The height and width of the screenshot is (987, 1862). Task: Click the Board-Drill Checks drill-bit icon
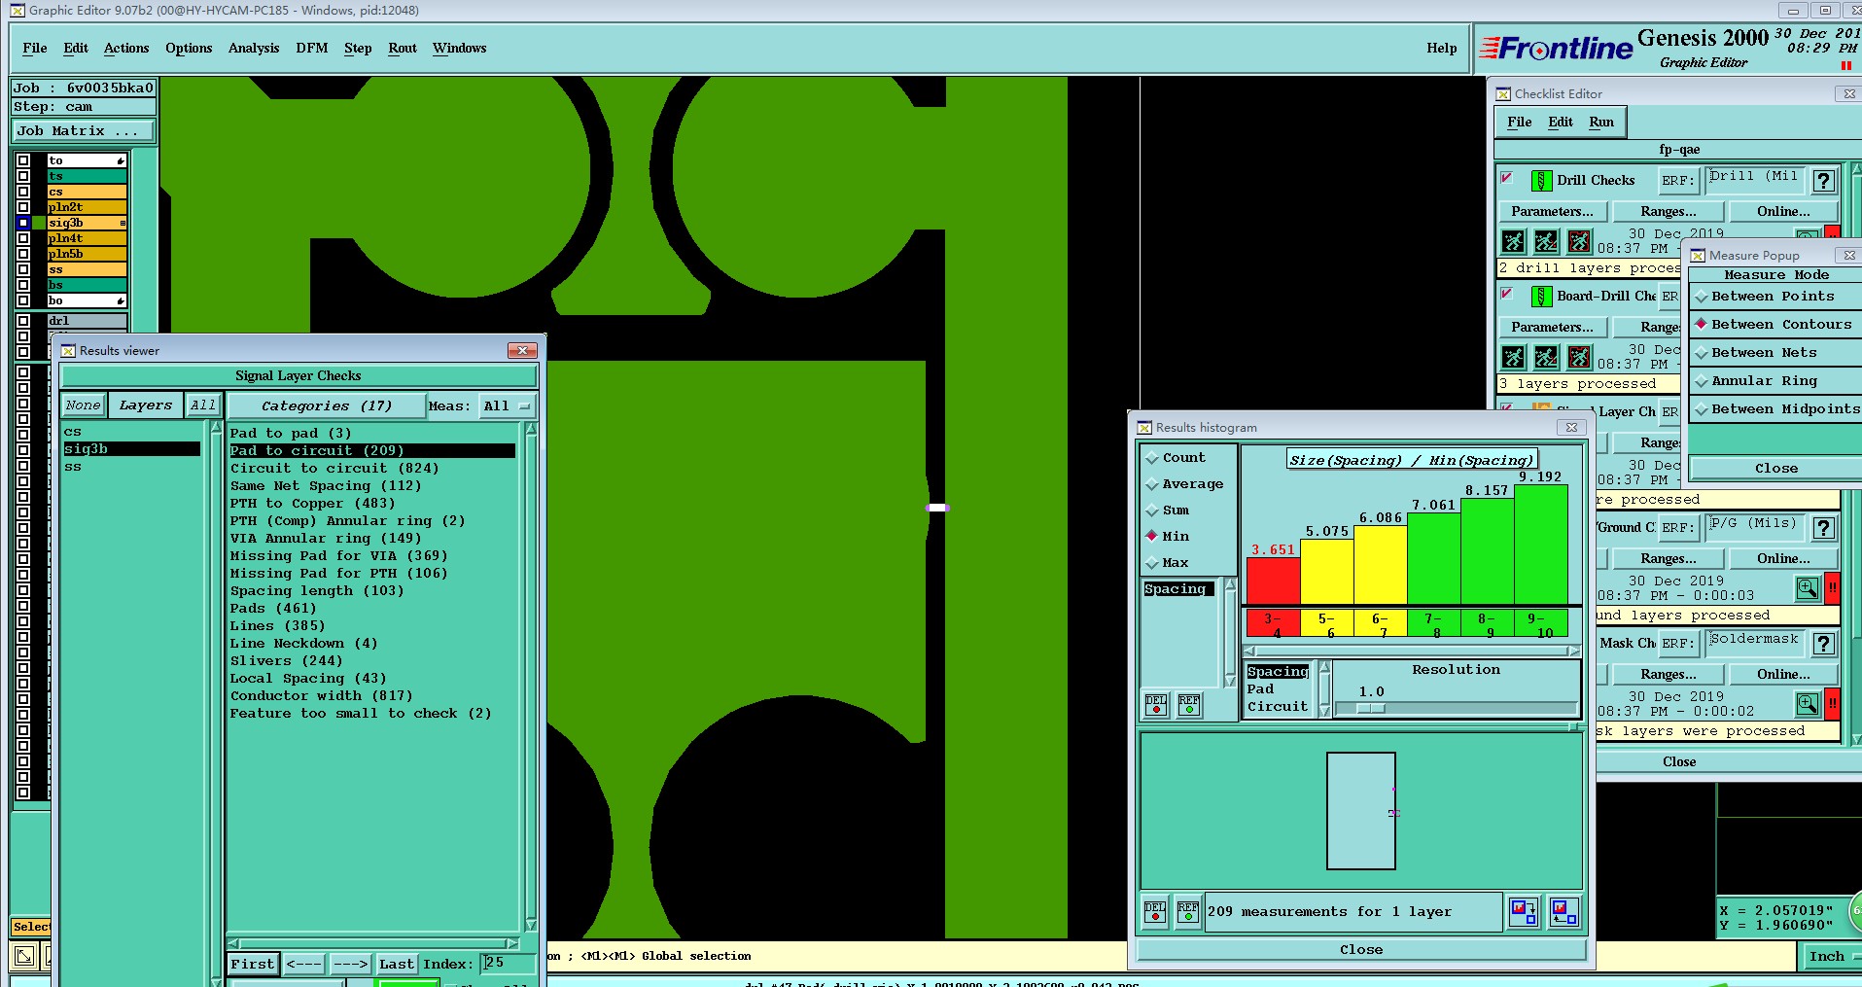[x=1541, y=297]
